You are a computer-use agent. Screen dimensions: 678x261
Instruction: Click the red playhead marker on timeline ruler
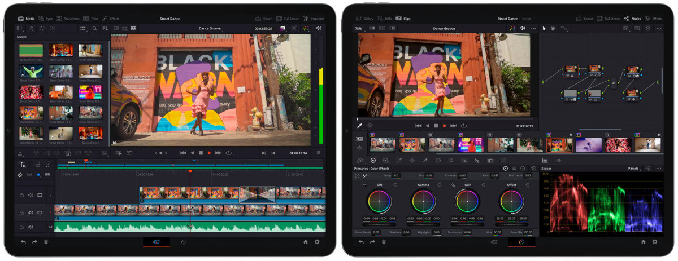pos(190,171)
